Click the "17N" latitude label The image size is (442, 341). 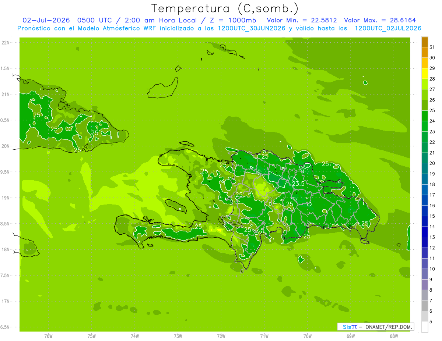5,301
